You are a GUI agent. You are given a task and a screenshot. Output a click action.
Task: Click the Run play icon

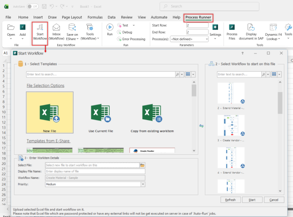coord(109,27)
